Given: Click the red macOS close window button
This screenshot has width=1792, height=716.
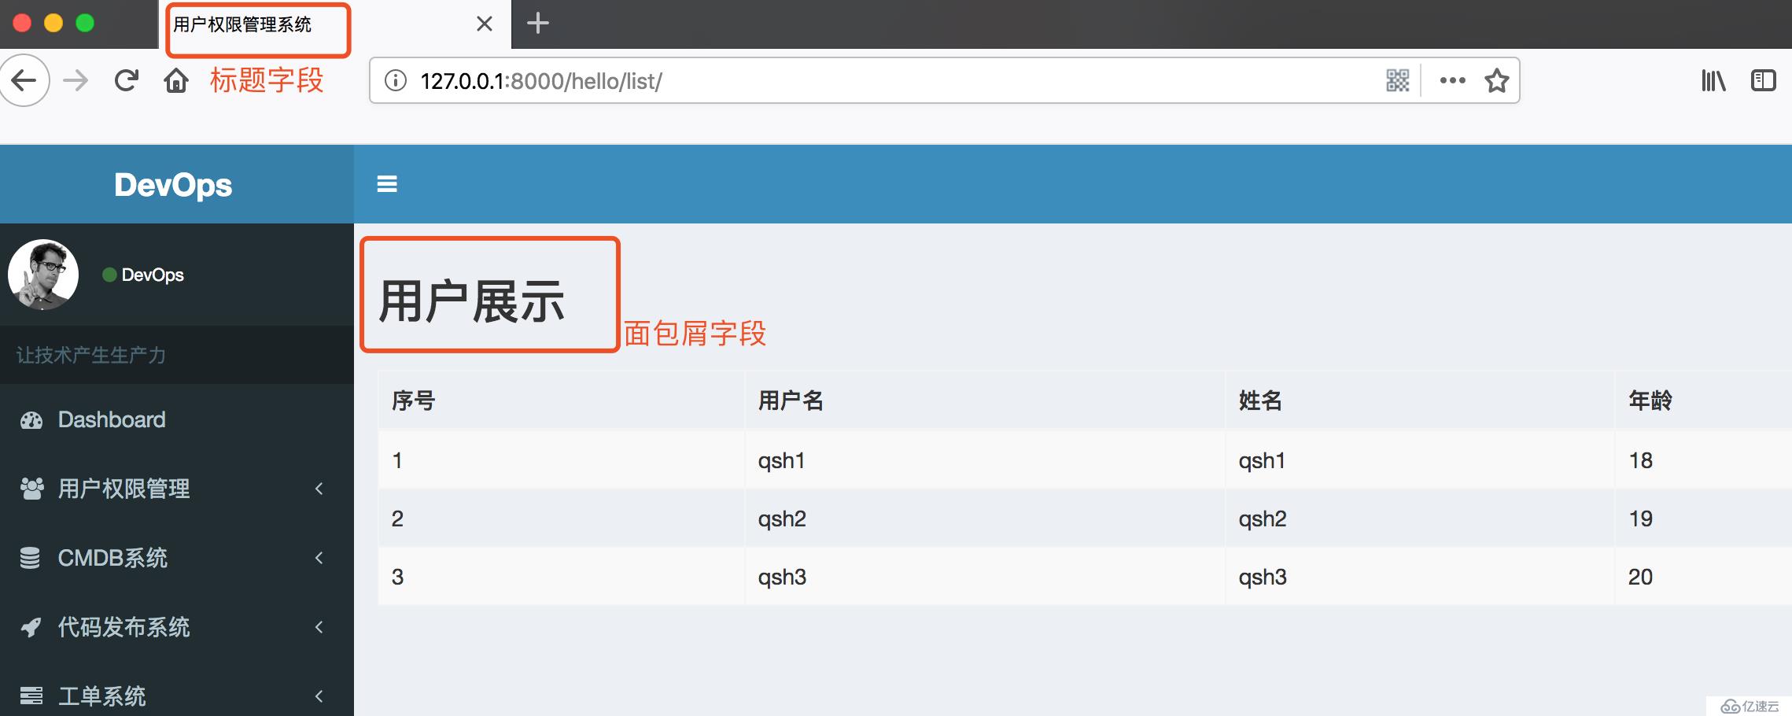Looking at the screenshot, I should [x=22, y=23].
